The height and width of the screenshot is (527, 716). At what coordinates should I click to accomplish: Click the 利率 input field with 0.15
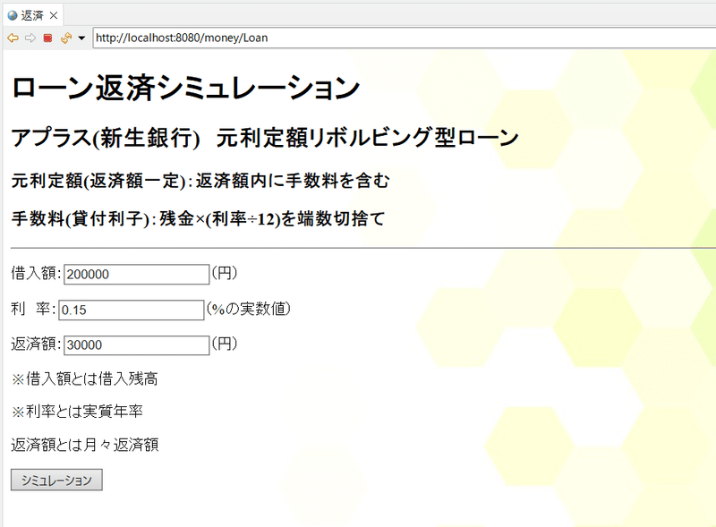pos(131,310)
